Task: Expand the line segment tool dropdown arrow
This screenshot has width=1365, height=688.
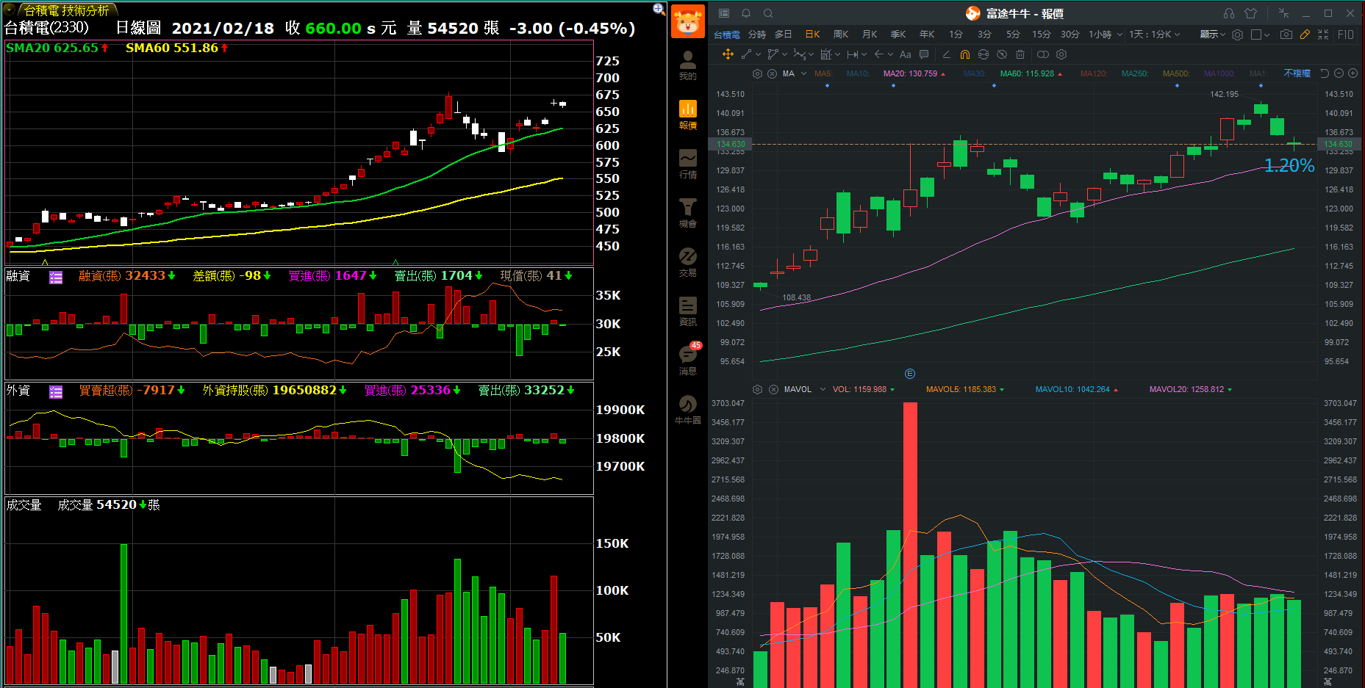Action: click(759, 54)
